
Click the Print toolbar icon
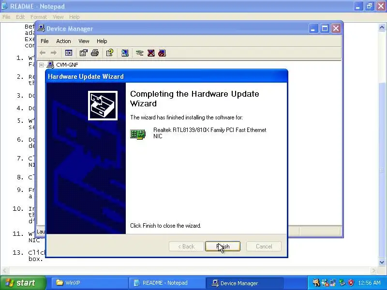(95, 53)
